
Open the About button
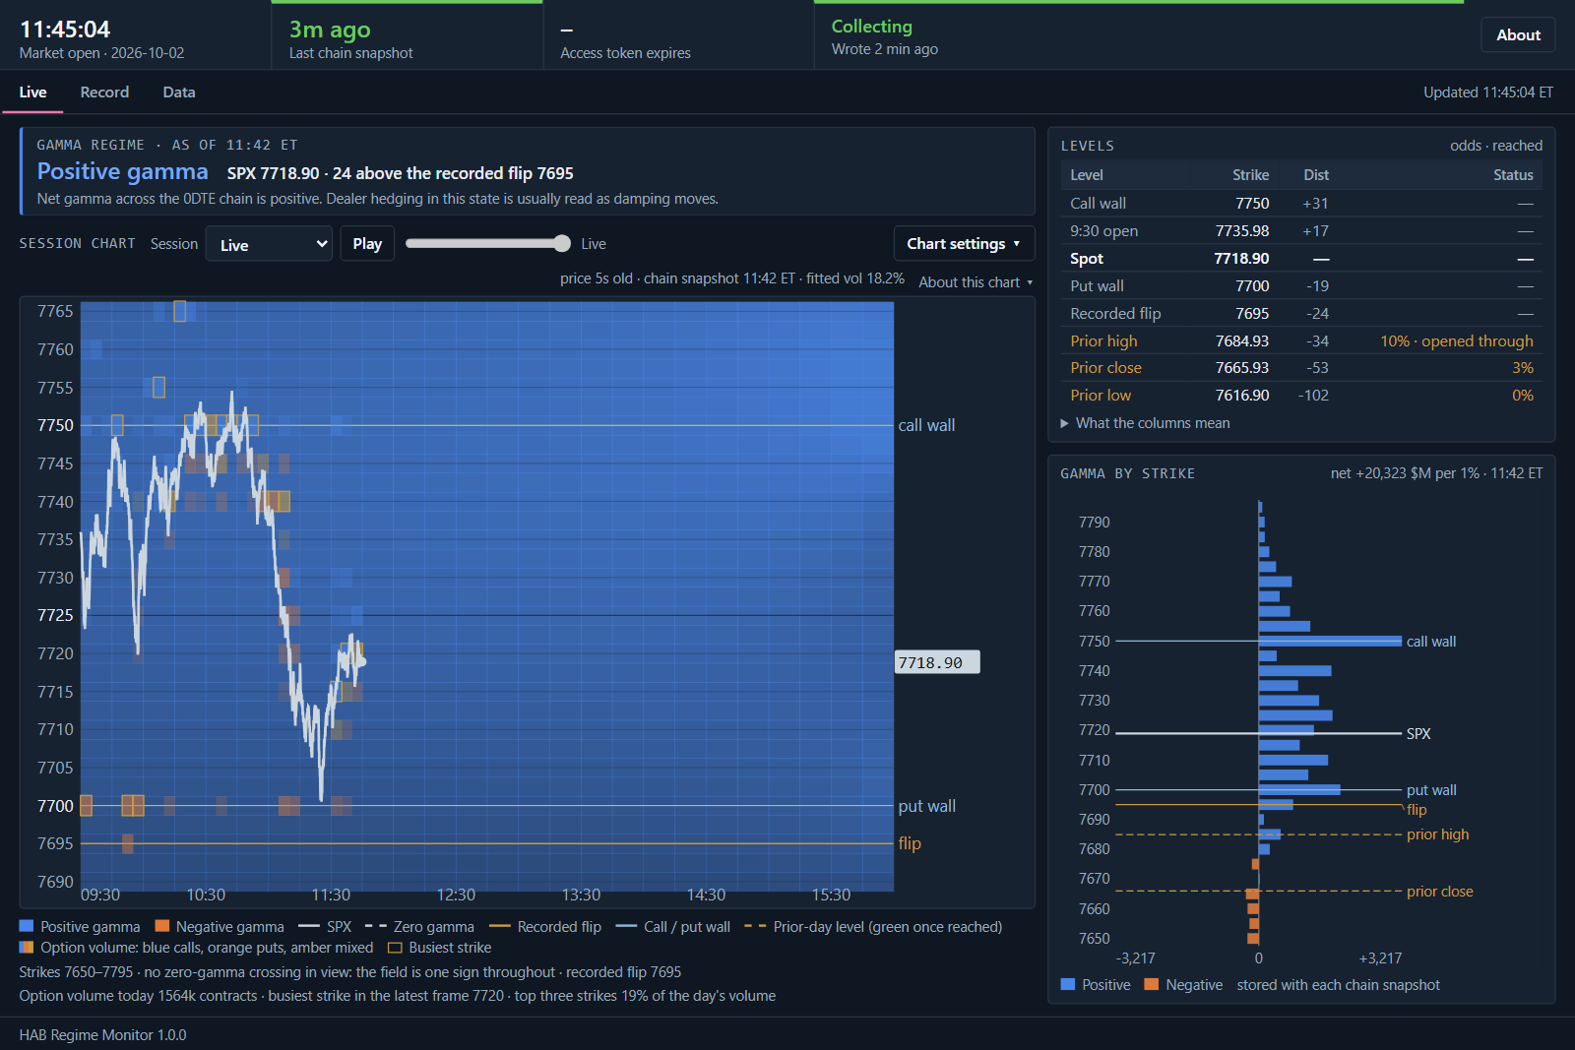coord(1518,34)
